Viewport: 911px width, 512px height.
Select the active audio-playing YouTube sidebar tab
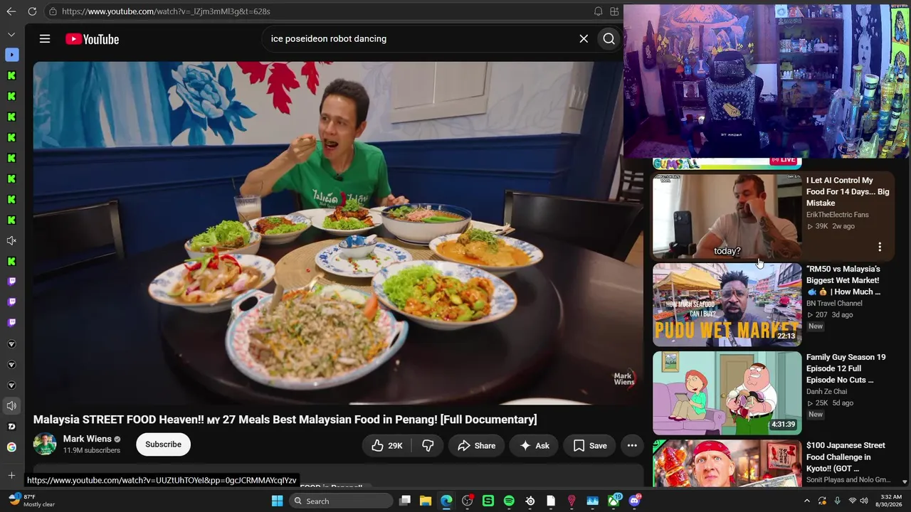point(11,406)
